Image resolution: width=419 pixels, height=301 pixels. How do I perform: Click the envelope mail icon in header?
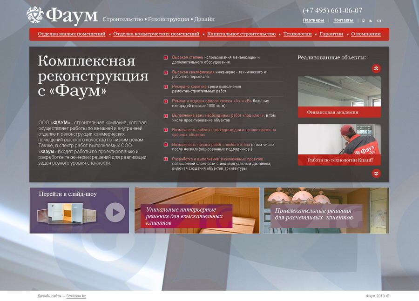378,21
